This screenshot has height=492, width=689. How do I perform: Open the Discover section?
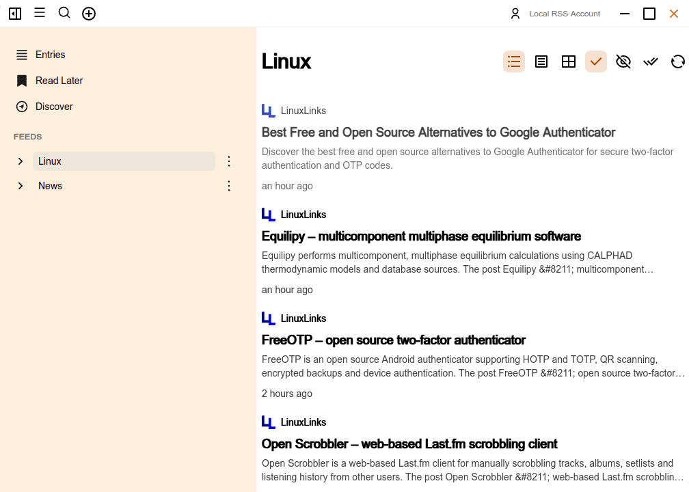tap(54, 107)
